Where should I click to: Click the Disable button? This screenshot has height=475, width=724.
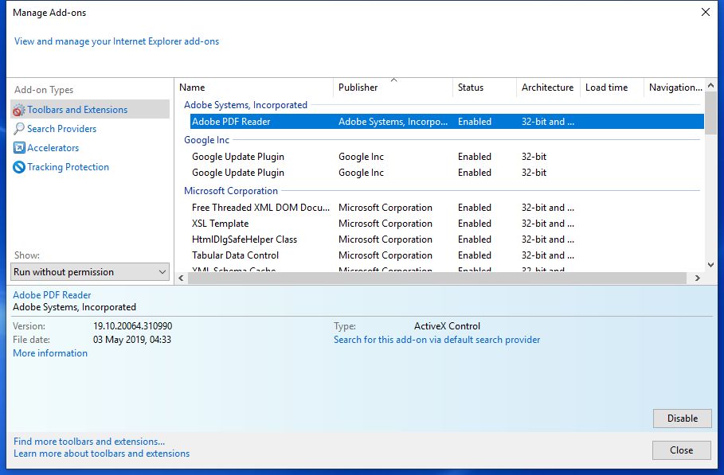click(682, 419)
